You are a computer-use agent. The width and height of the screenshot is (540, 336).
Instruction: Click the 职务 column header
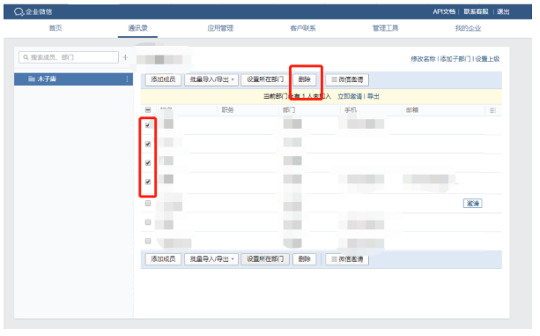click(227, 110)
